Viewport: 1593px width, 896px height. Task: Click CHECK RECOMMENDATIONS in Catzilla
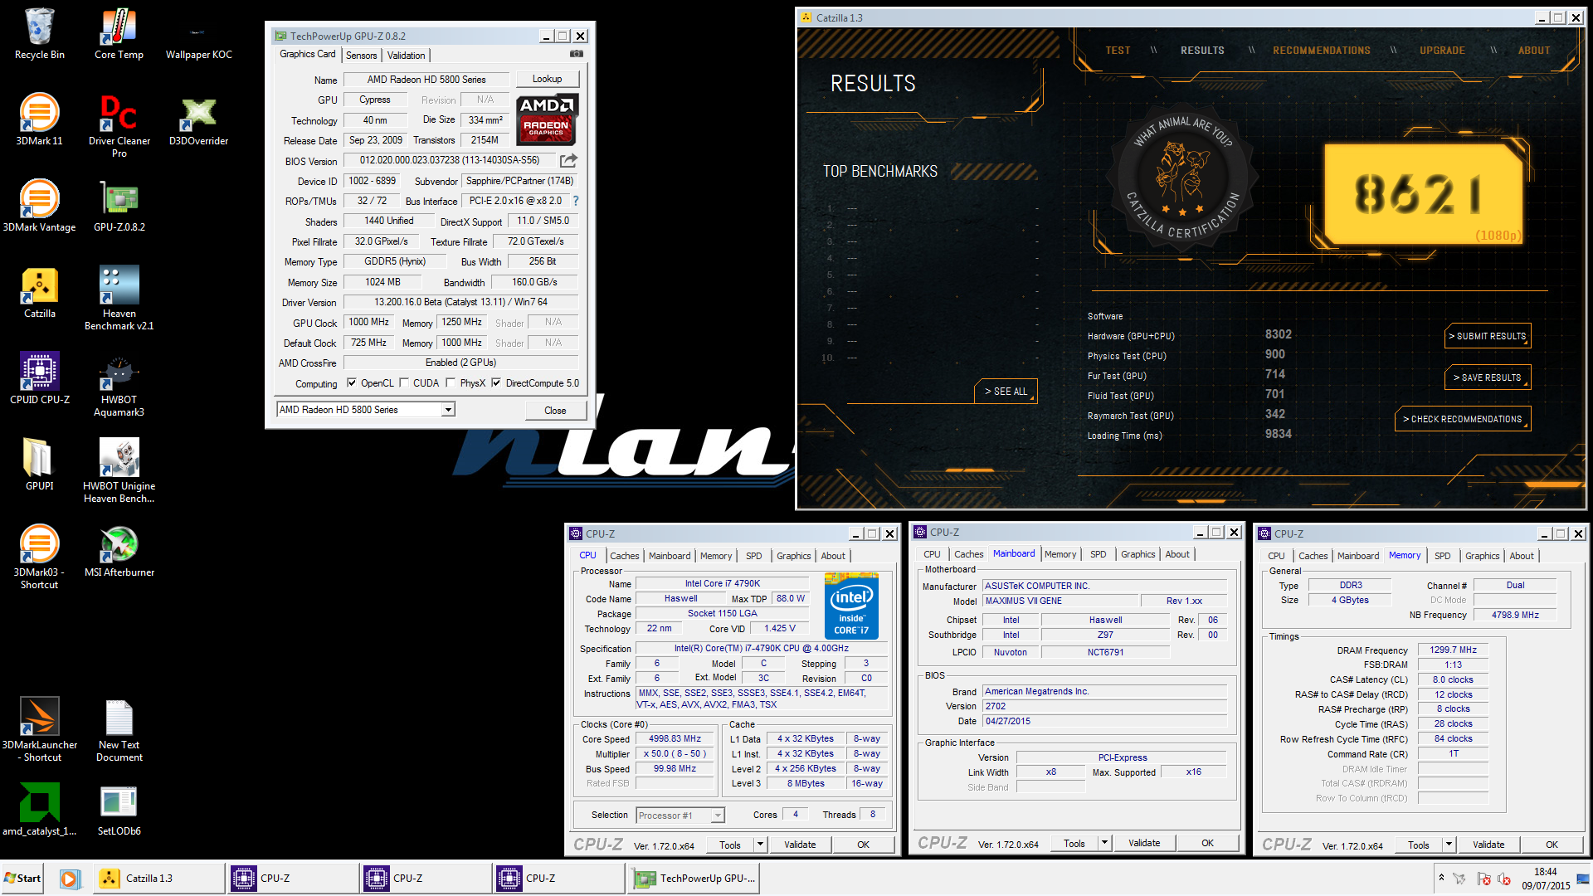click(x=1463, y=419)
